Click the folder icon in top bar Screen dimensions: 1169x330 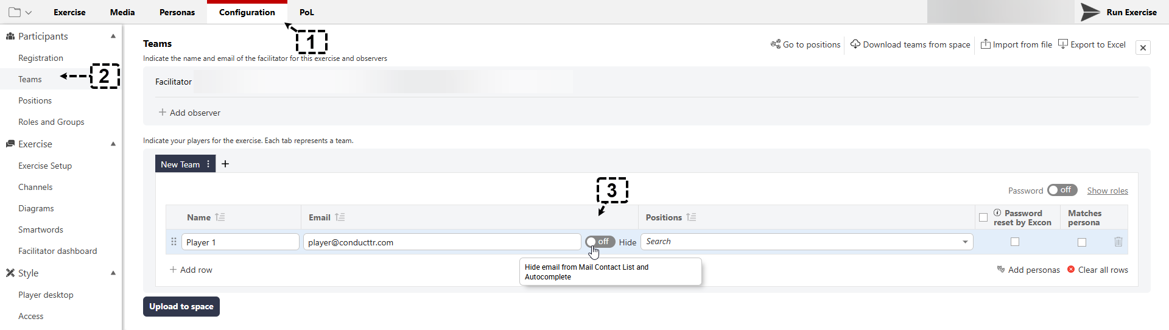[x=15, y=12]
